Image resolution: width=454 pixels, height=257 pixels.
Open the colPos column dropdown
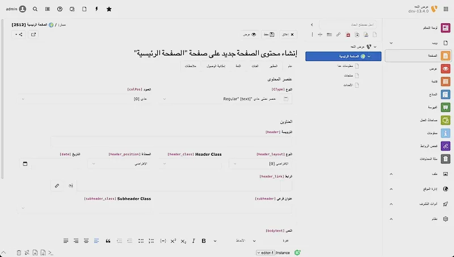tap(84, 98)
